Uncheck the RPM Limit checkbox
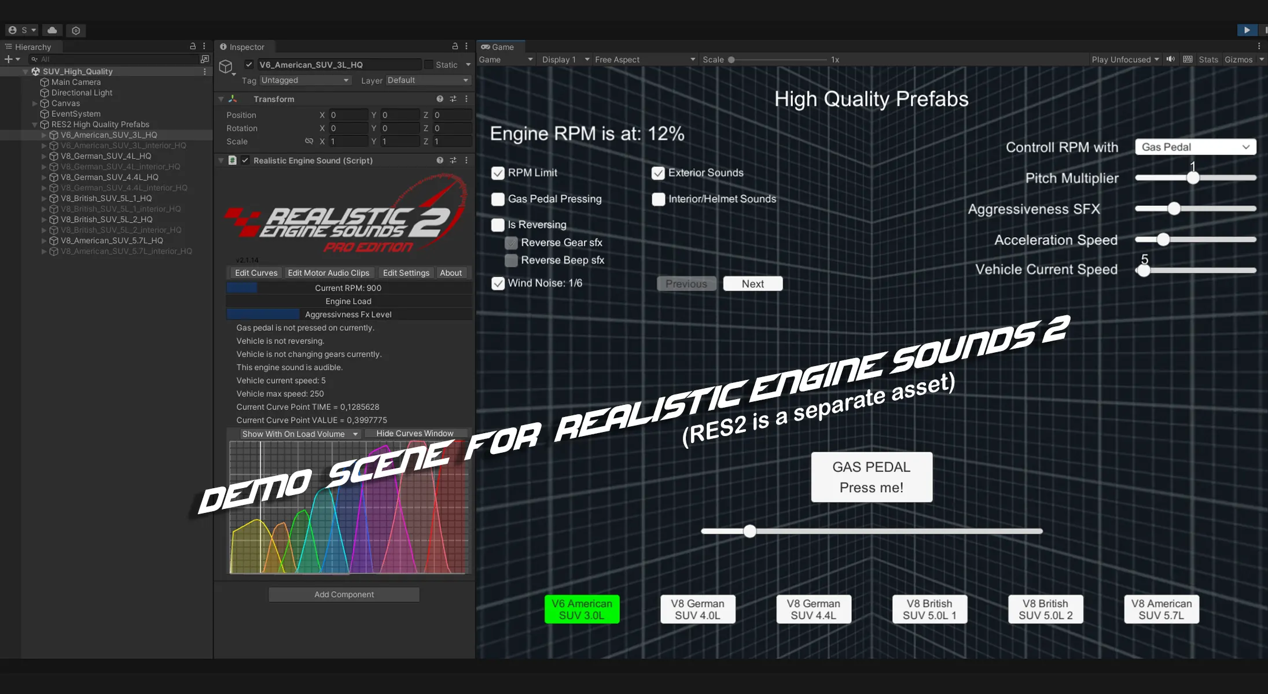 [x=498, y=173]
